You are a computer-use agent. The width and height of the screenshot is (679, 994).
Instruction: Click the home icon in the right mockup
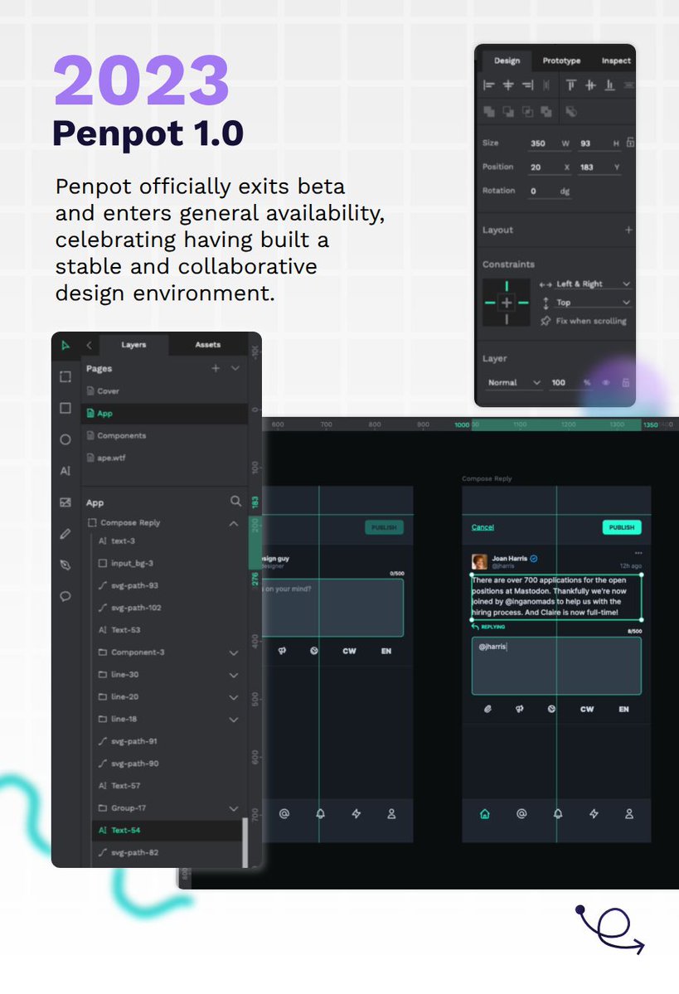[x=485, y=813]
